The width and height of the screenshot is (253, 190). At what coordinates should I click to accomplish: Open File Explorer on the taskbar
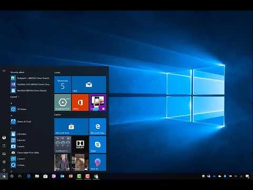37,176
